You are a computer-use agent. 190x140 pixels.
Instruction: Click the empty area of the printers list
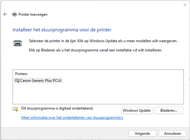tap(98, 94)
